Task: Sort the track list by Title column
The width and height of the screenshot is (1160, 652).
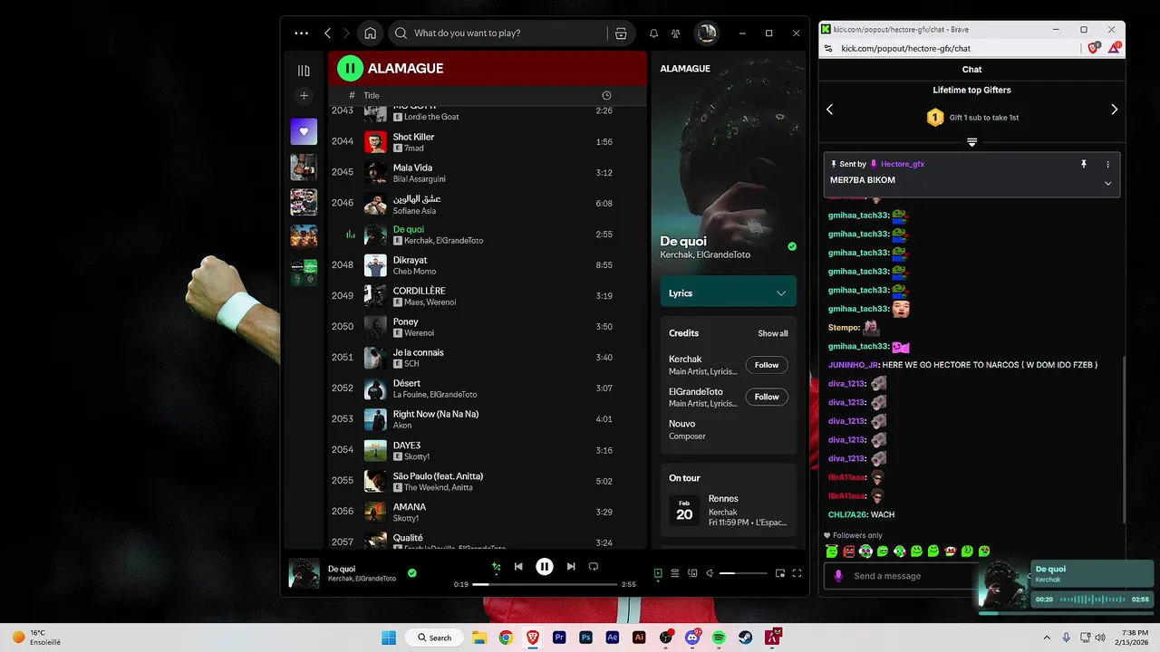Action: (372, 96)
